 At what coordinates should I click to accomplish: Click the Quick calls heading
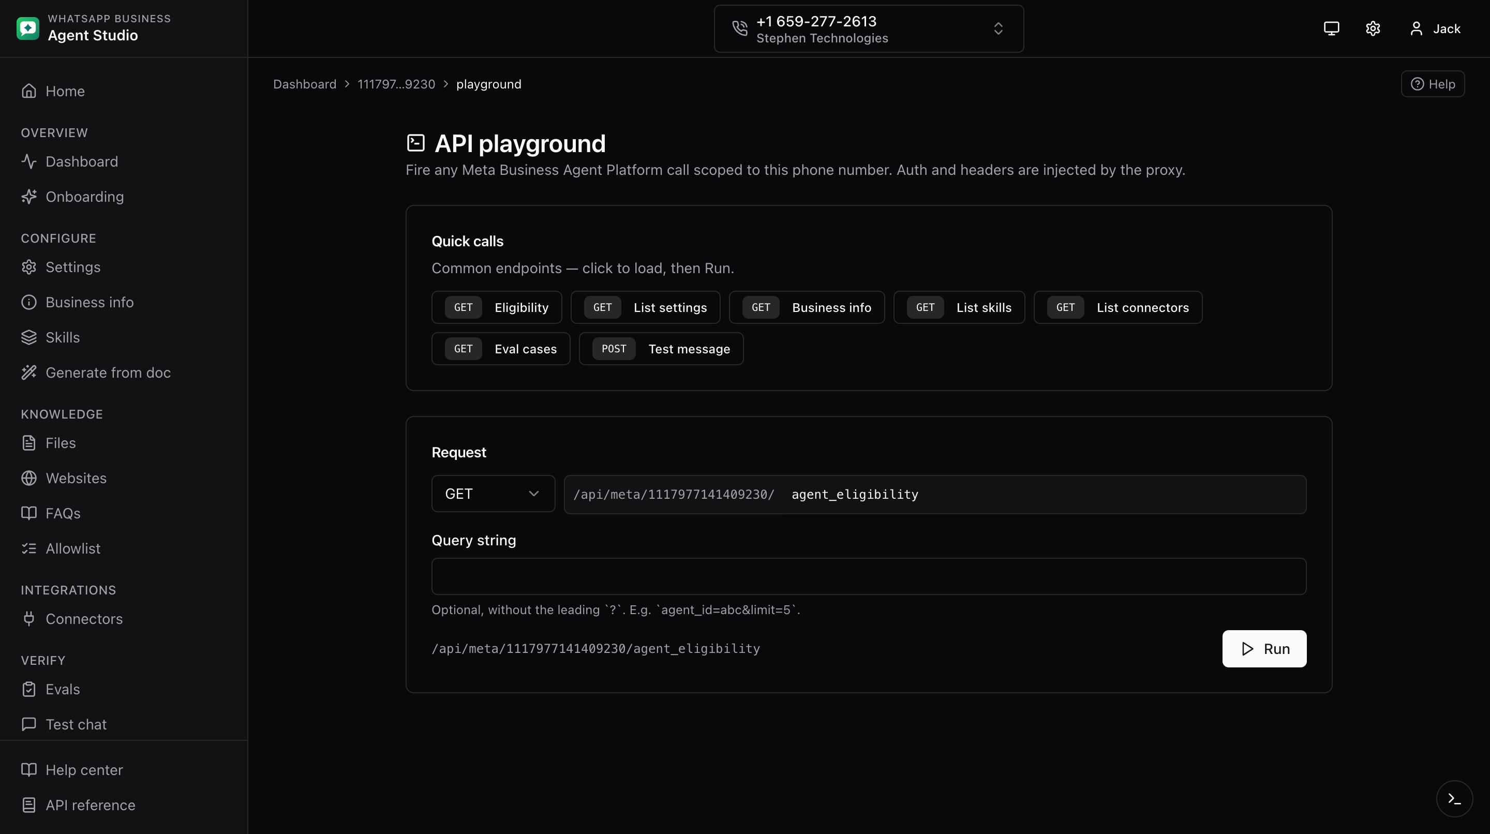(467, 241)
